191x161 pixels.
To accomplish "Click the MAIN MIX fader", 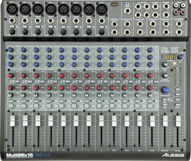I will point(165,121).
